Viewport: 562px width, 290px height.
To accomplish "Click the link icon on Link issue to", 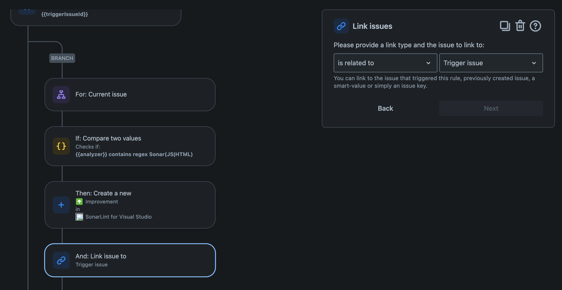I will pyautogui.click(x=61, y=260).
